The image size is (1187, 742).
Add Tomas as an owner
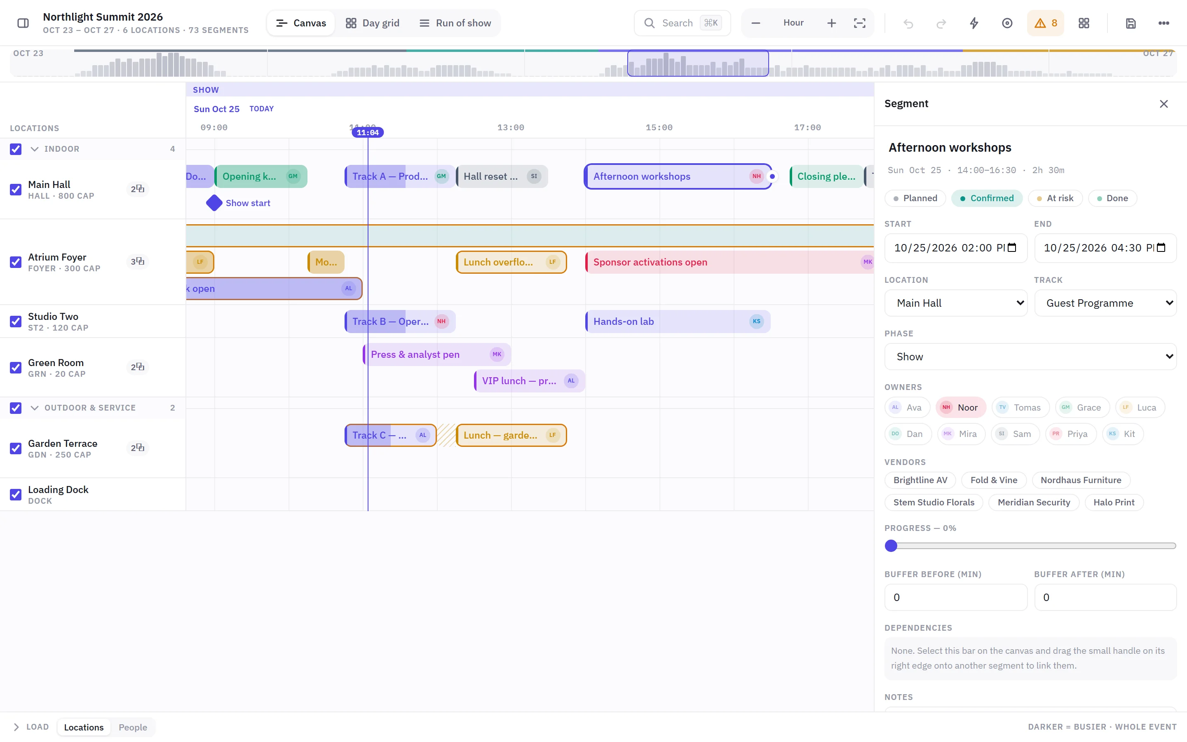tap(1020, 407)
